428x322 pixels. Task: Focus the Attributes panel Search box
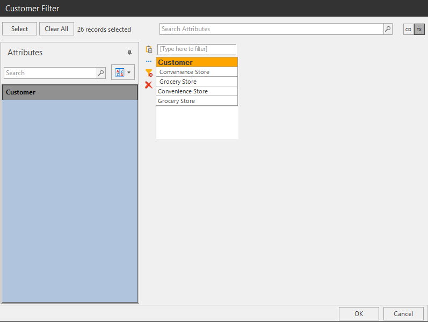click(x=50, y=73)
